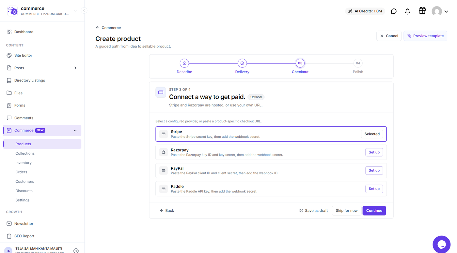The height and width of the screenshot is (253, 457).
Task: Open the floating support chat bubble
Action: (441, 244)
